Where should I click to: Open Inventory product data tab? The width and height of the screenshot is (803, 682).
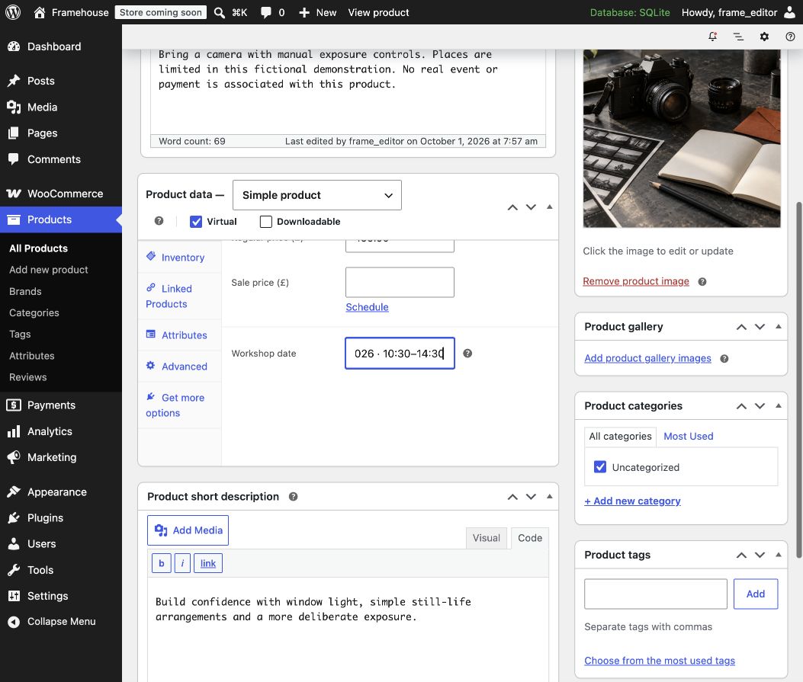180,258
